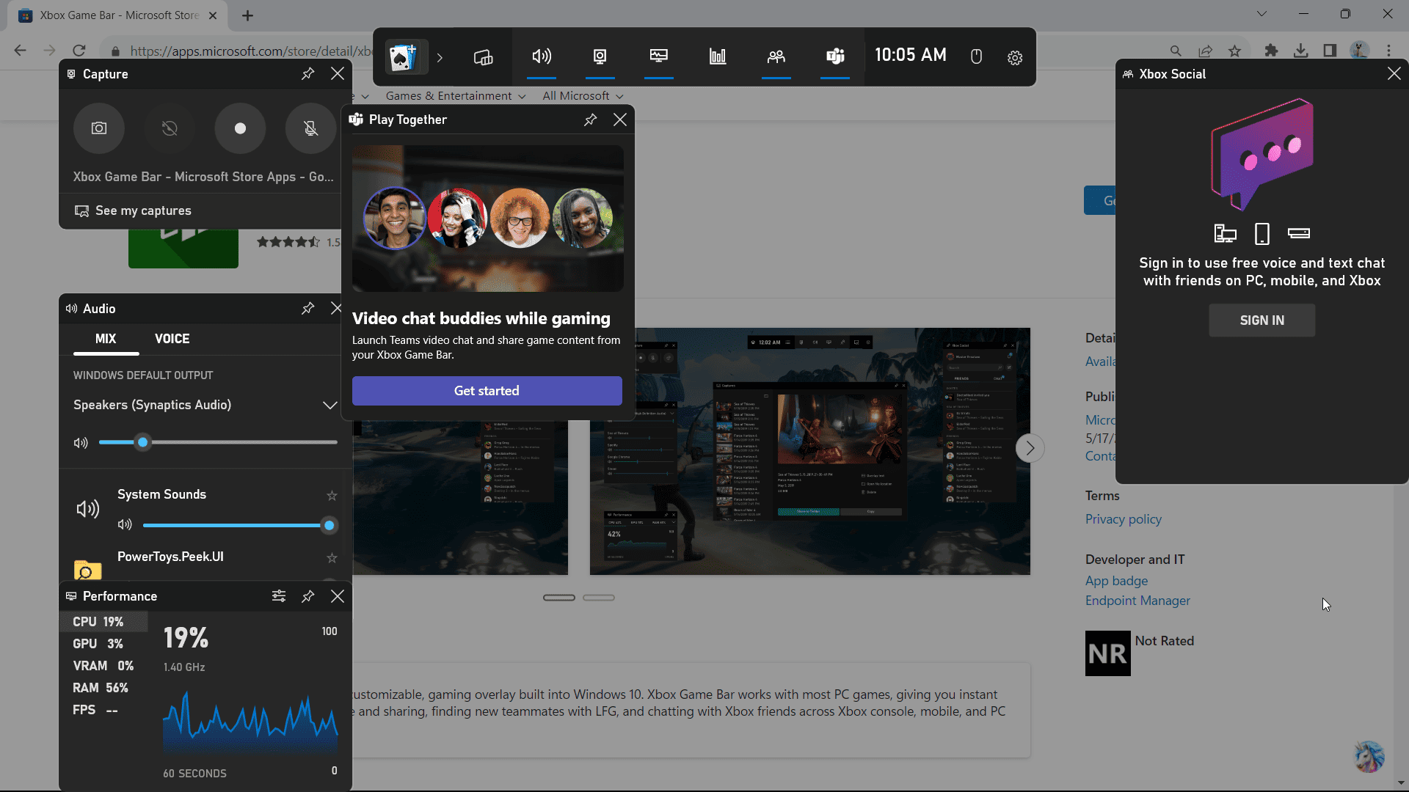Open the Resources widget icon in Game Bar
Image resolution: width=1409 pixels, height=792 pixels.
point(718,56)
